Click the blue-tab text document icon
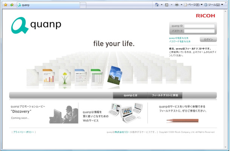Image resolution: width=230 pixels, height=151 pixels. coord(81,77)
